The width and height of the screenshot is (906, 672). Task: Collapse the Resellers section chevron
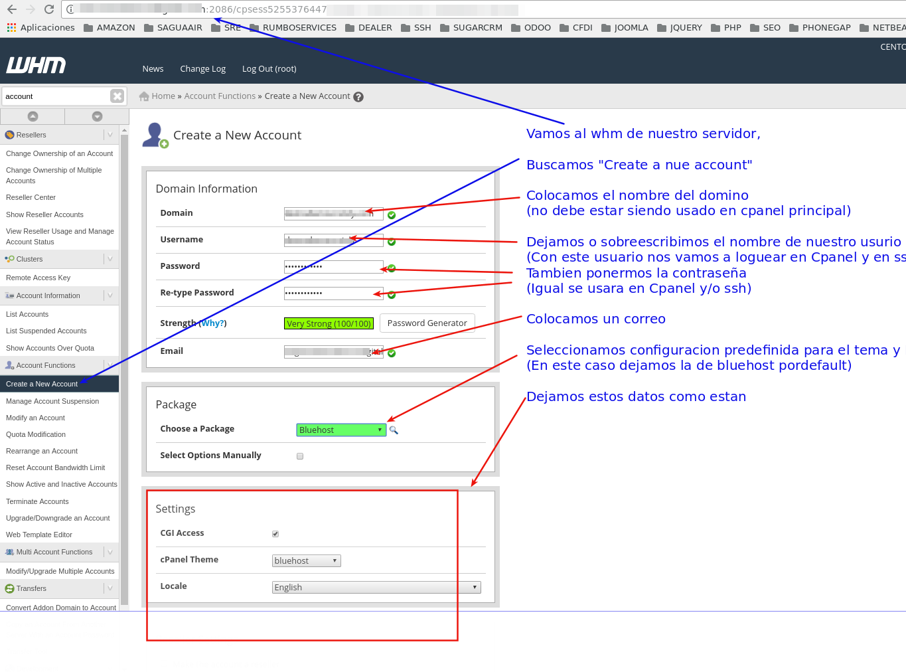click(x=110, y=135)
